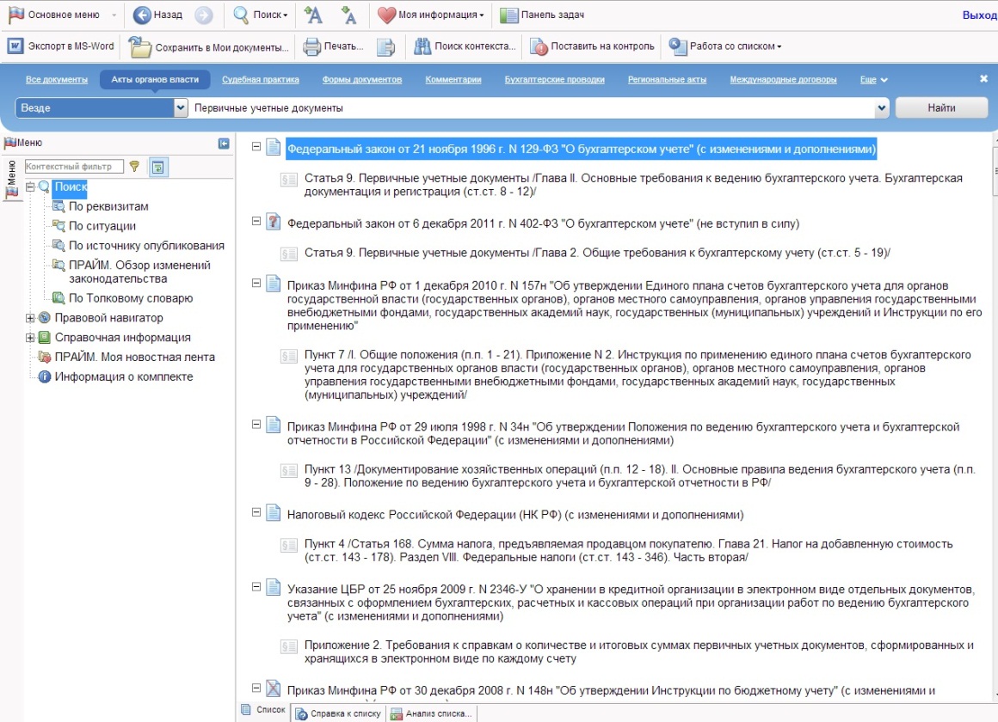Open По Толковому словарю search
Screen dimensions: 998x722
[x=131, y=297]
